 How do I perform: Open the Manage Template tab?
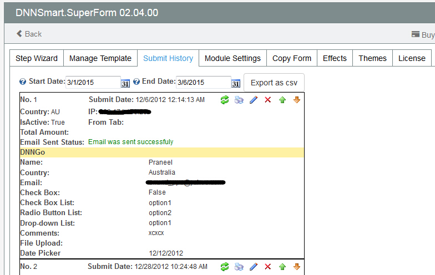100,58
